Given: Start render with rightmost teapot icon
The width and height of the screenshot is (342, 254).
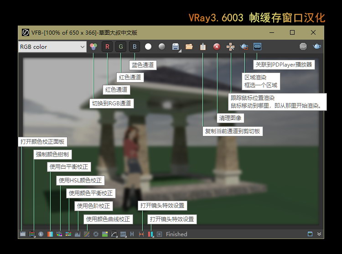Looking at the screenshot, I should tap(317, 47).
